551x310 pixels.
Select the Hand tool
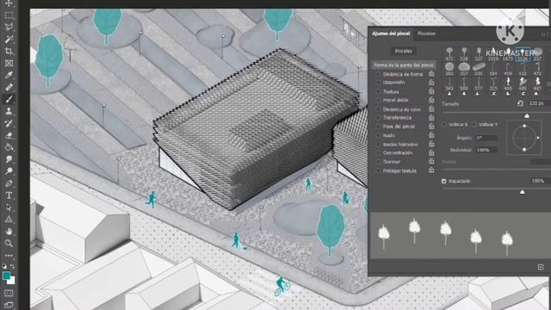click(x=9, y=232)
